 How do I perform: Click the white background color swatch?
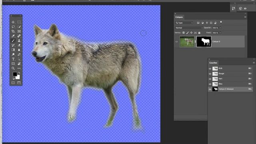tap(18, 77)
